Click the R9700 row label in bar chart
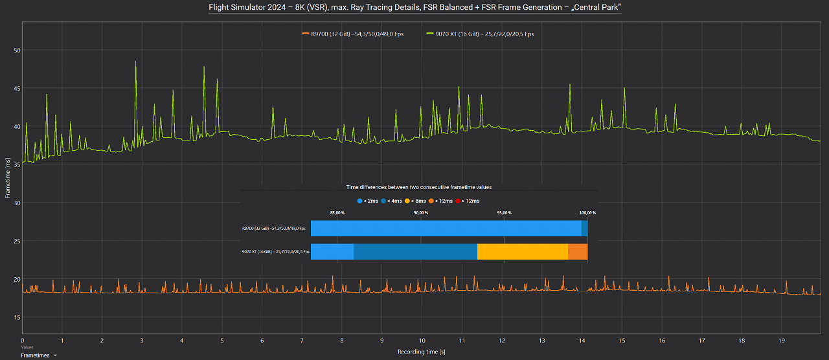The width and height of the screenshot is (829, 360). 275,229
